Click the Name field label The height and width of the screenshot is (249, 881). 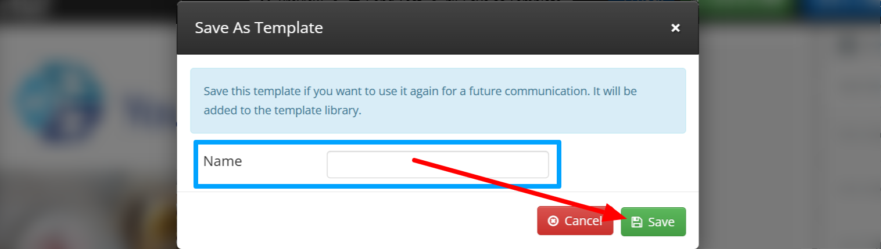click(223, 161)
